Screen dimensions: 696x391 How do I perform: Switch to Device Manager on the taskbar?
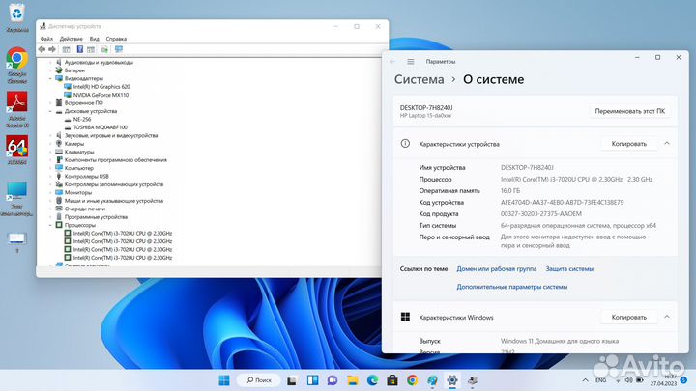473,380
